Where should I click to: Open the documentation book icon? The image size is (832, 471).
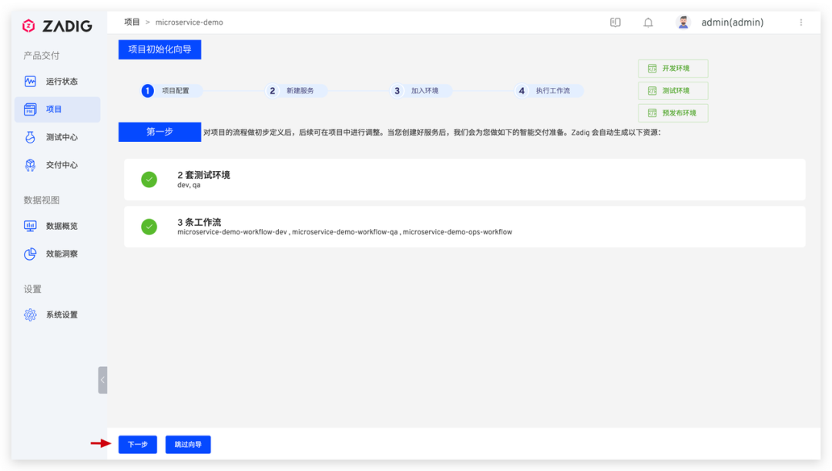click(615, 22)
